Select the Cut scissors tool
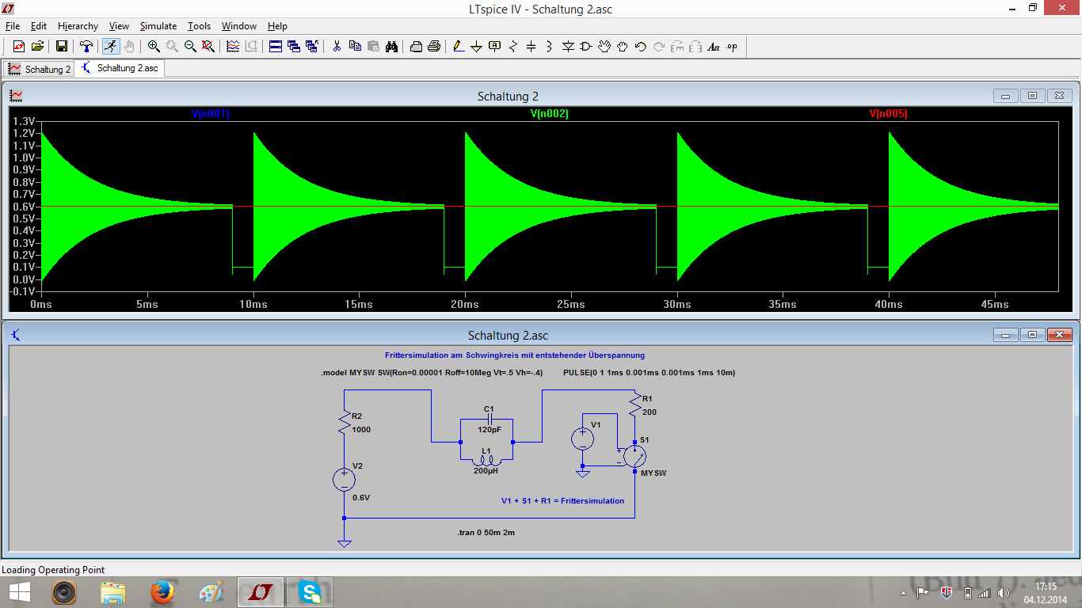 (x=337, y=47)
